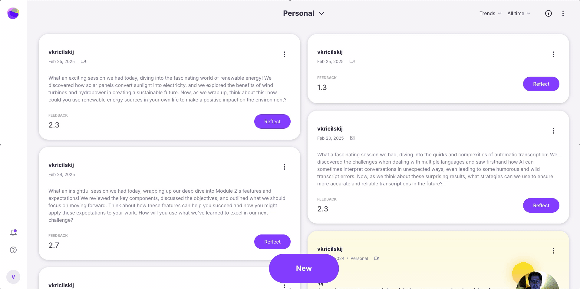Click the image icon beside Feb 20, 2025

pos(352,138)
